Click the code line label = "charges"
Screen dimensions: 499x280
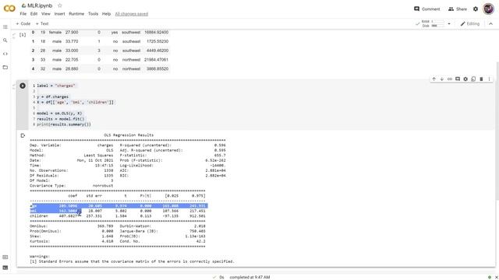tap(56, 86)
